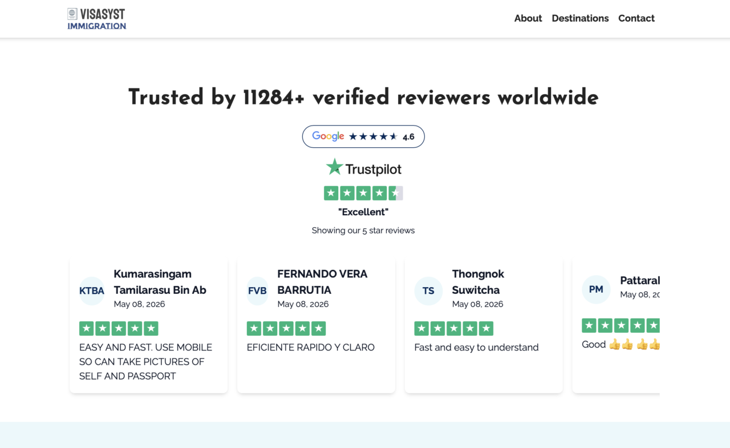Click the five stars in Fernando's review
This screenshot has width=730, height=448.
pyautogui.click(x=286, y=328)
